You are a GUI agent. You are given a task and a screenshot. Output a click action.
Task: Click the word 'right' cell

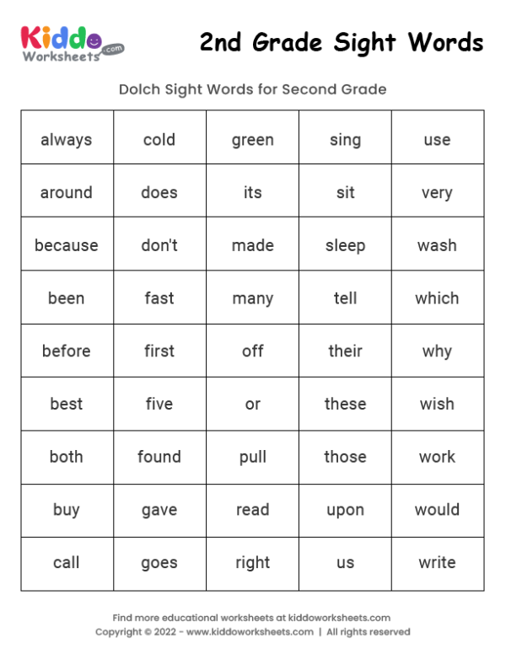[x=253, y=562]
